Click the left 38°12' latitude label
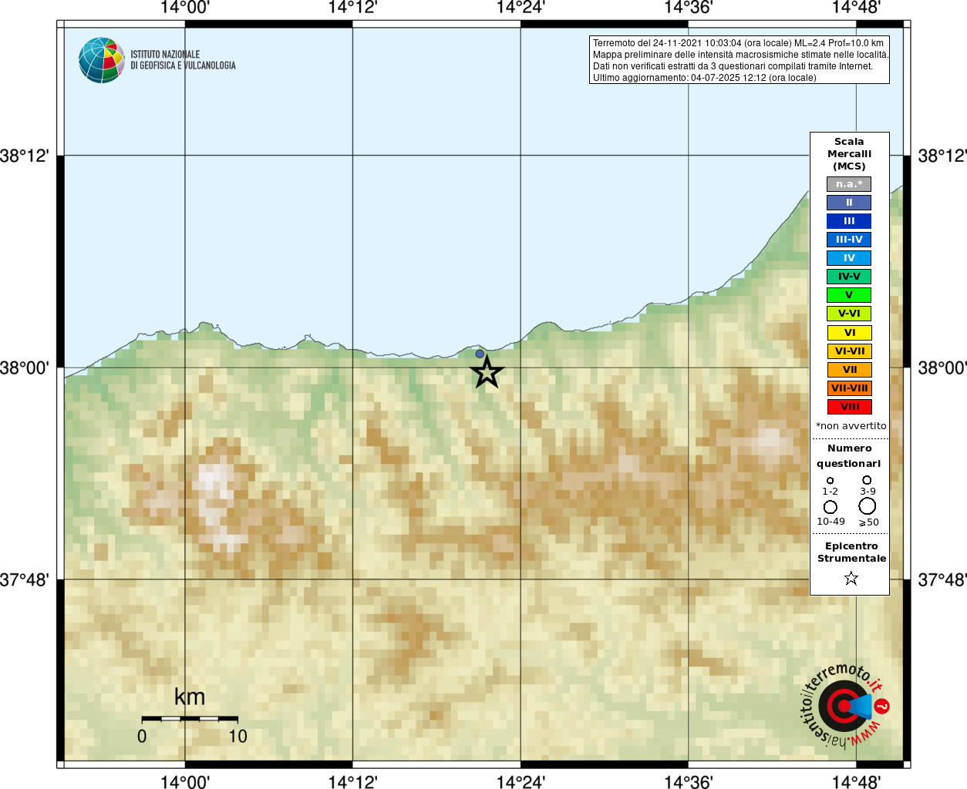This screenshot has width=967, height=789. pos(25,156)
